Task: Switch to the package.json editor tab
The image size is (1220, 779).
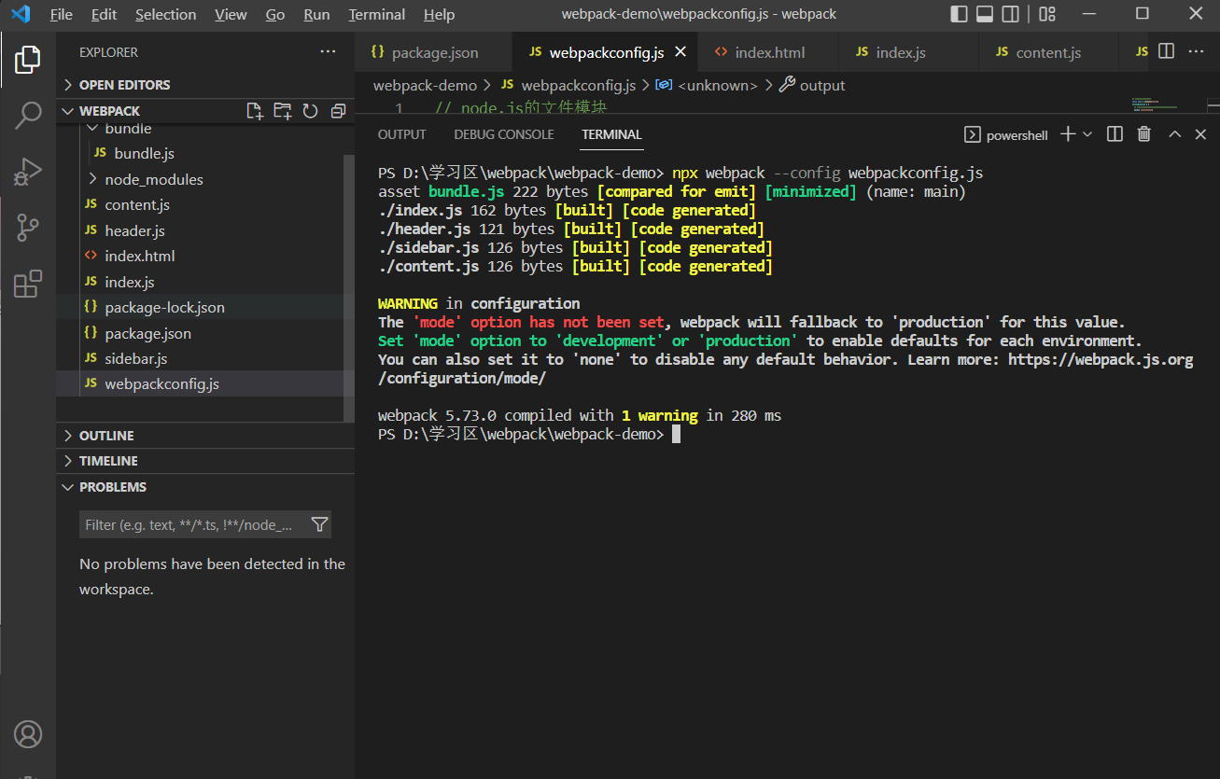Action: pyautogui.click(x=434, y=52)
